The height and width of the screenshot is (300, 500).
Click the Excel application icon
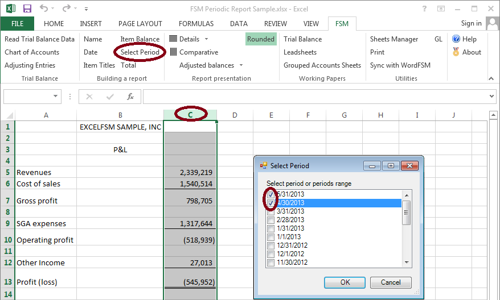point(11,9)
